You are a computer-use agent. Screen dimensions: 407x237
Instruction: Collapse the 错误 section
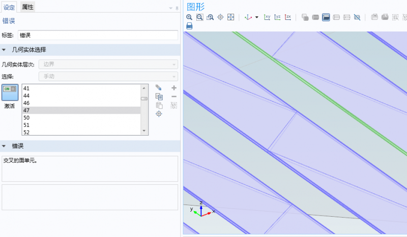(4, 146)
